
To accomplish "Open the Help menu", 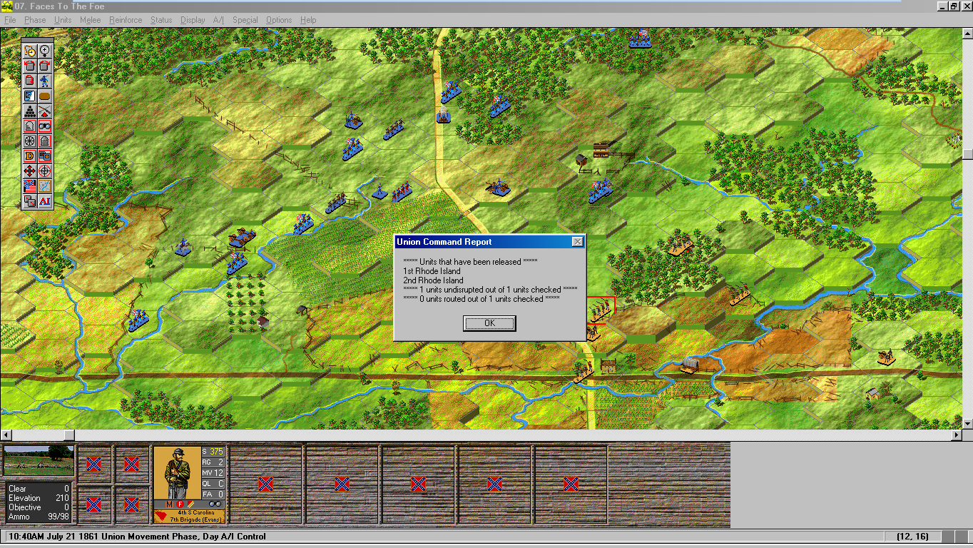I will [x=308, y=20].
